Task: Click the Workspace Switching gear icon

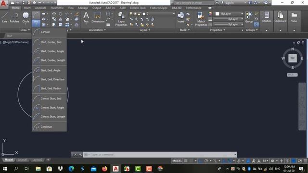Action: coord(272,161)
